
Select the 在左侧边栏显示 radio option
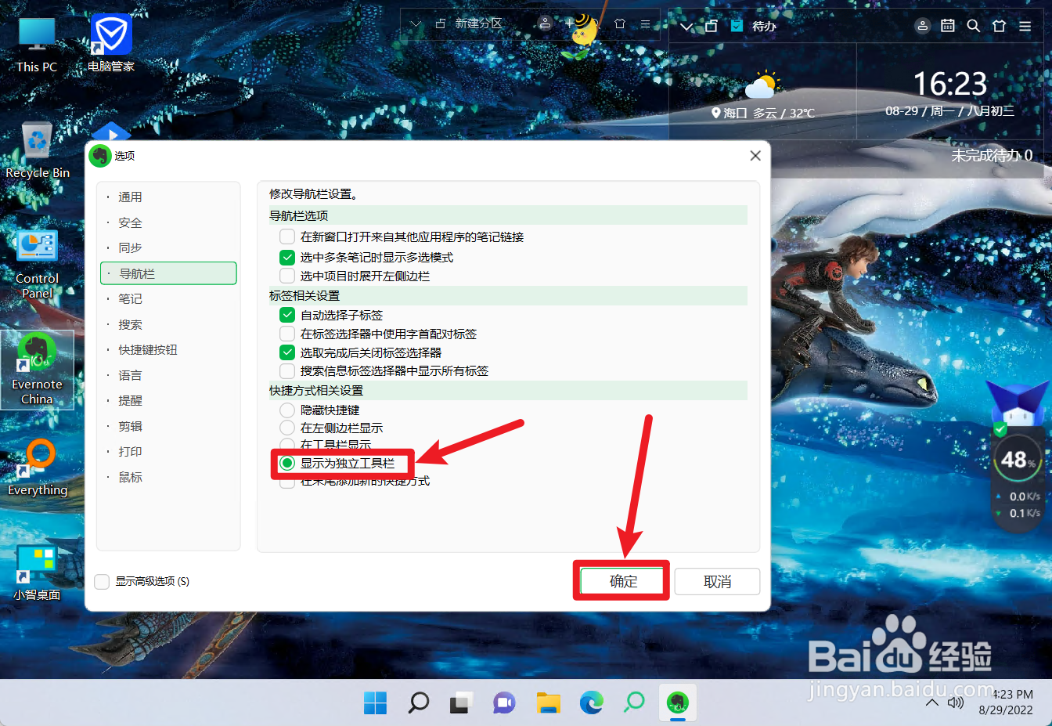pos(287,428)
